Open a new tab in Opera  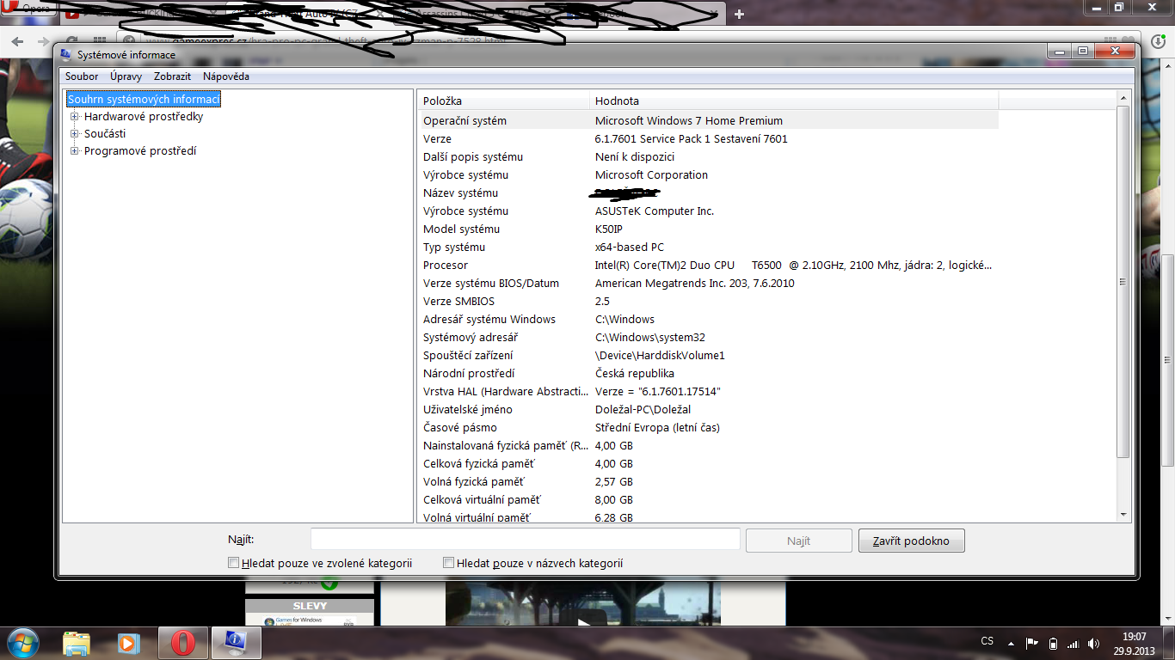(739, 13)
